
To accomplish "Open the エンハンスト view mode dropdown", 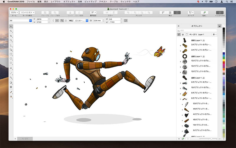I will click(x=27, y=12).
